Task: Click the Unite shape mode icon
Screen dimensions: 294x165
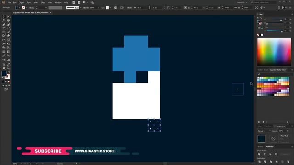Action: point(259,154)
